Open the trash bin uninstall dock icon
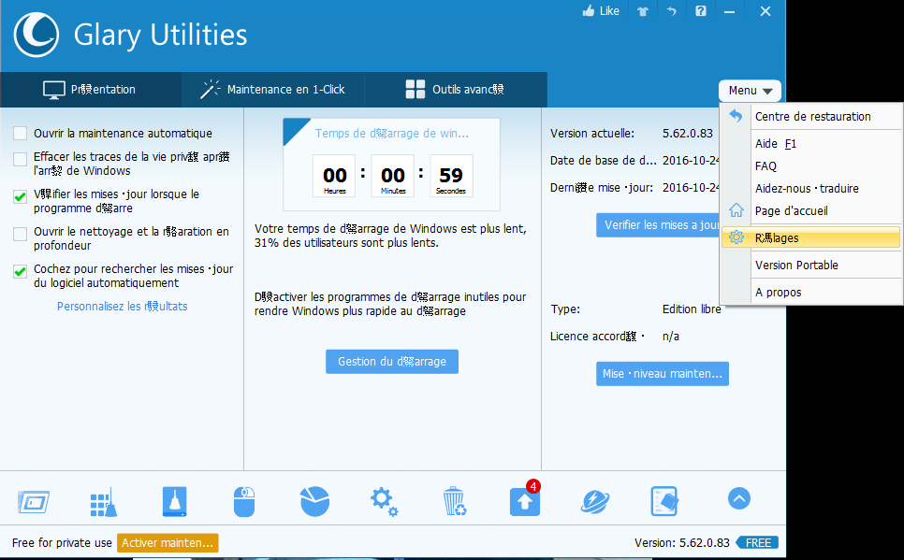This screenshot has height=560, width=904. 454,501
